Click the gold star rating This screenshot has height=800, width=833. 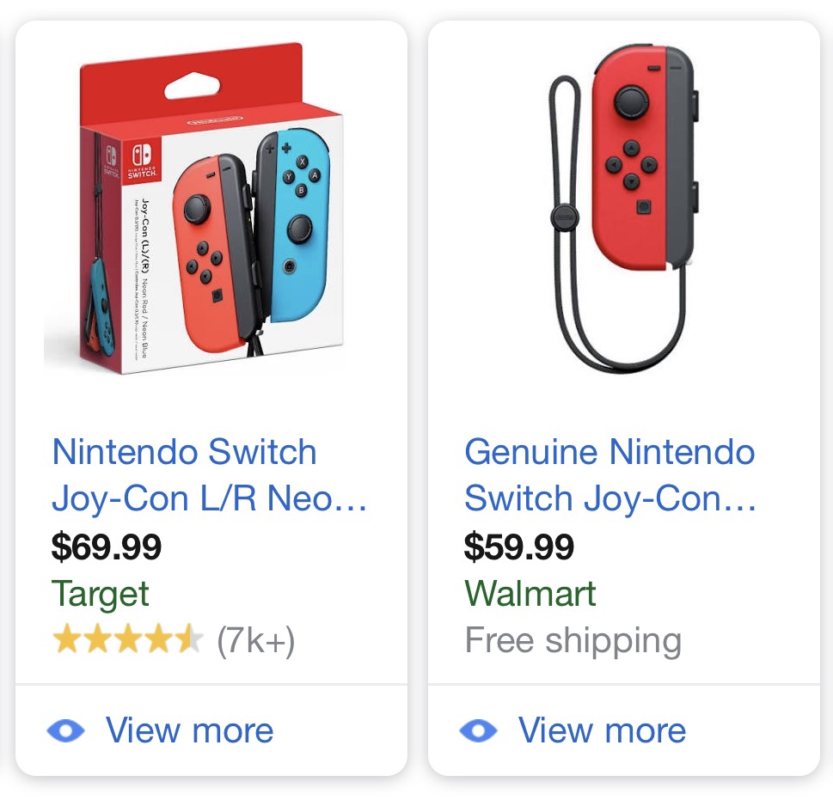[127, 640]
